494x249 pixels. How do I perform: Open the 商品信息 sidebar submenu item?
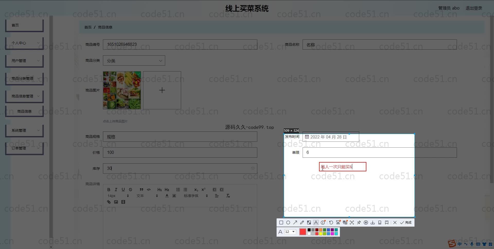[x=24, y=111]
